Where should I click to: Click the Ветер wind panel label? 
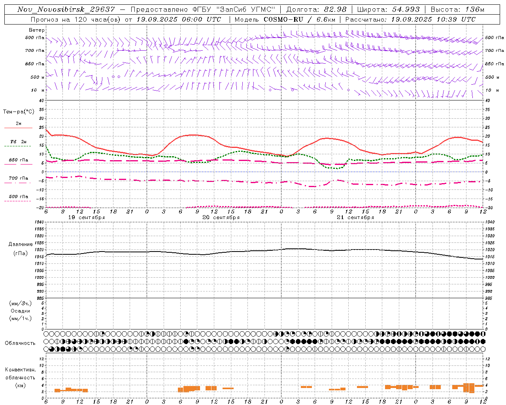pos(37,30)
